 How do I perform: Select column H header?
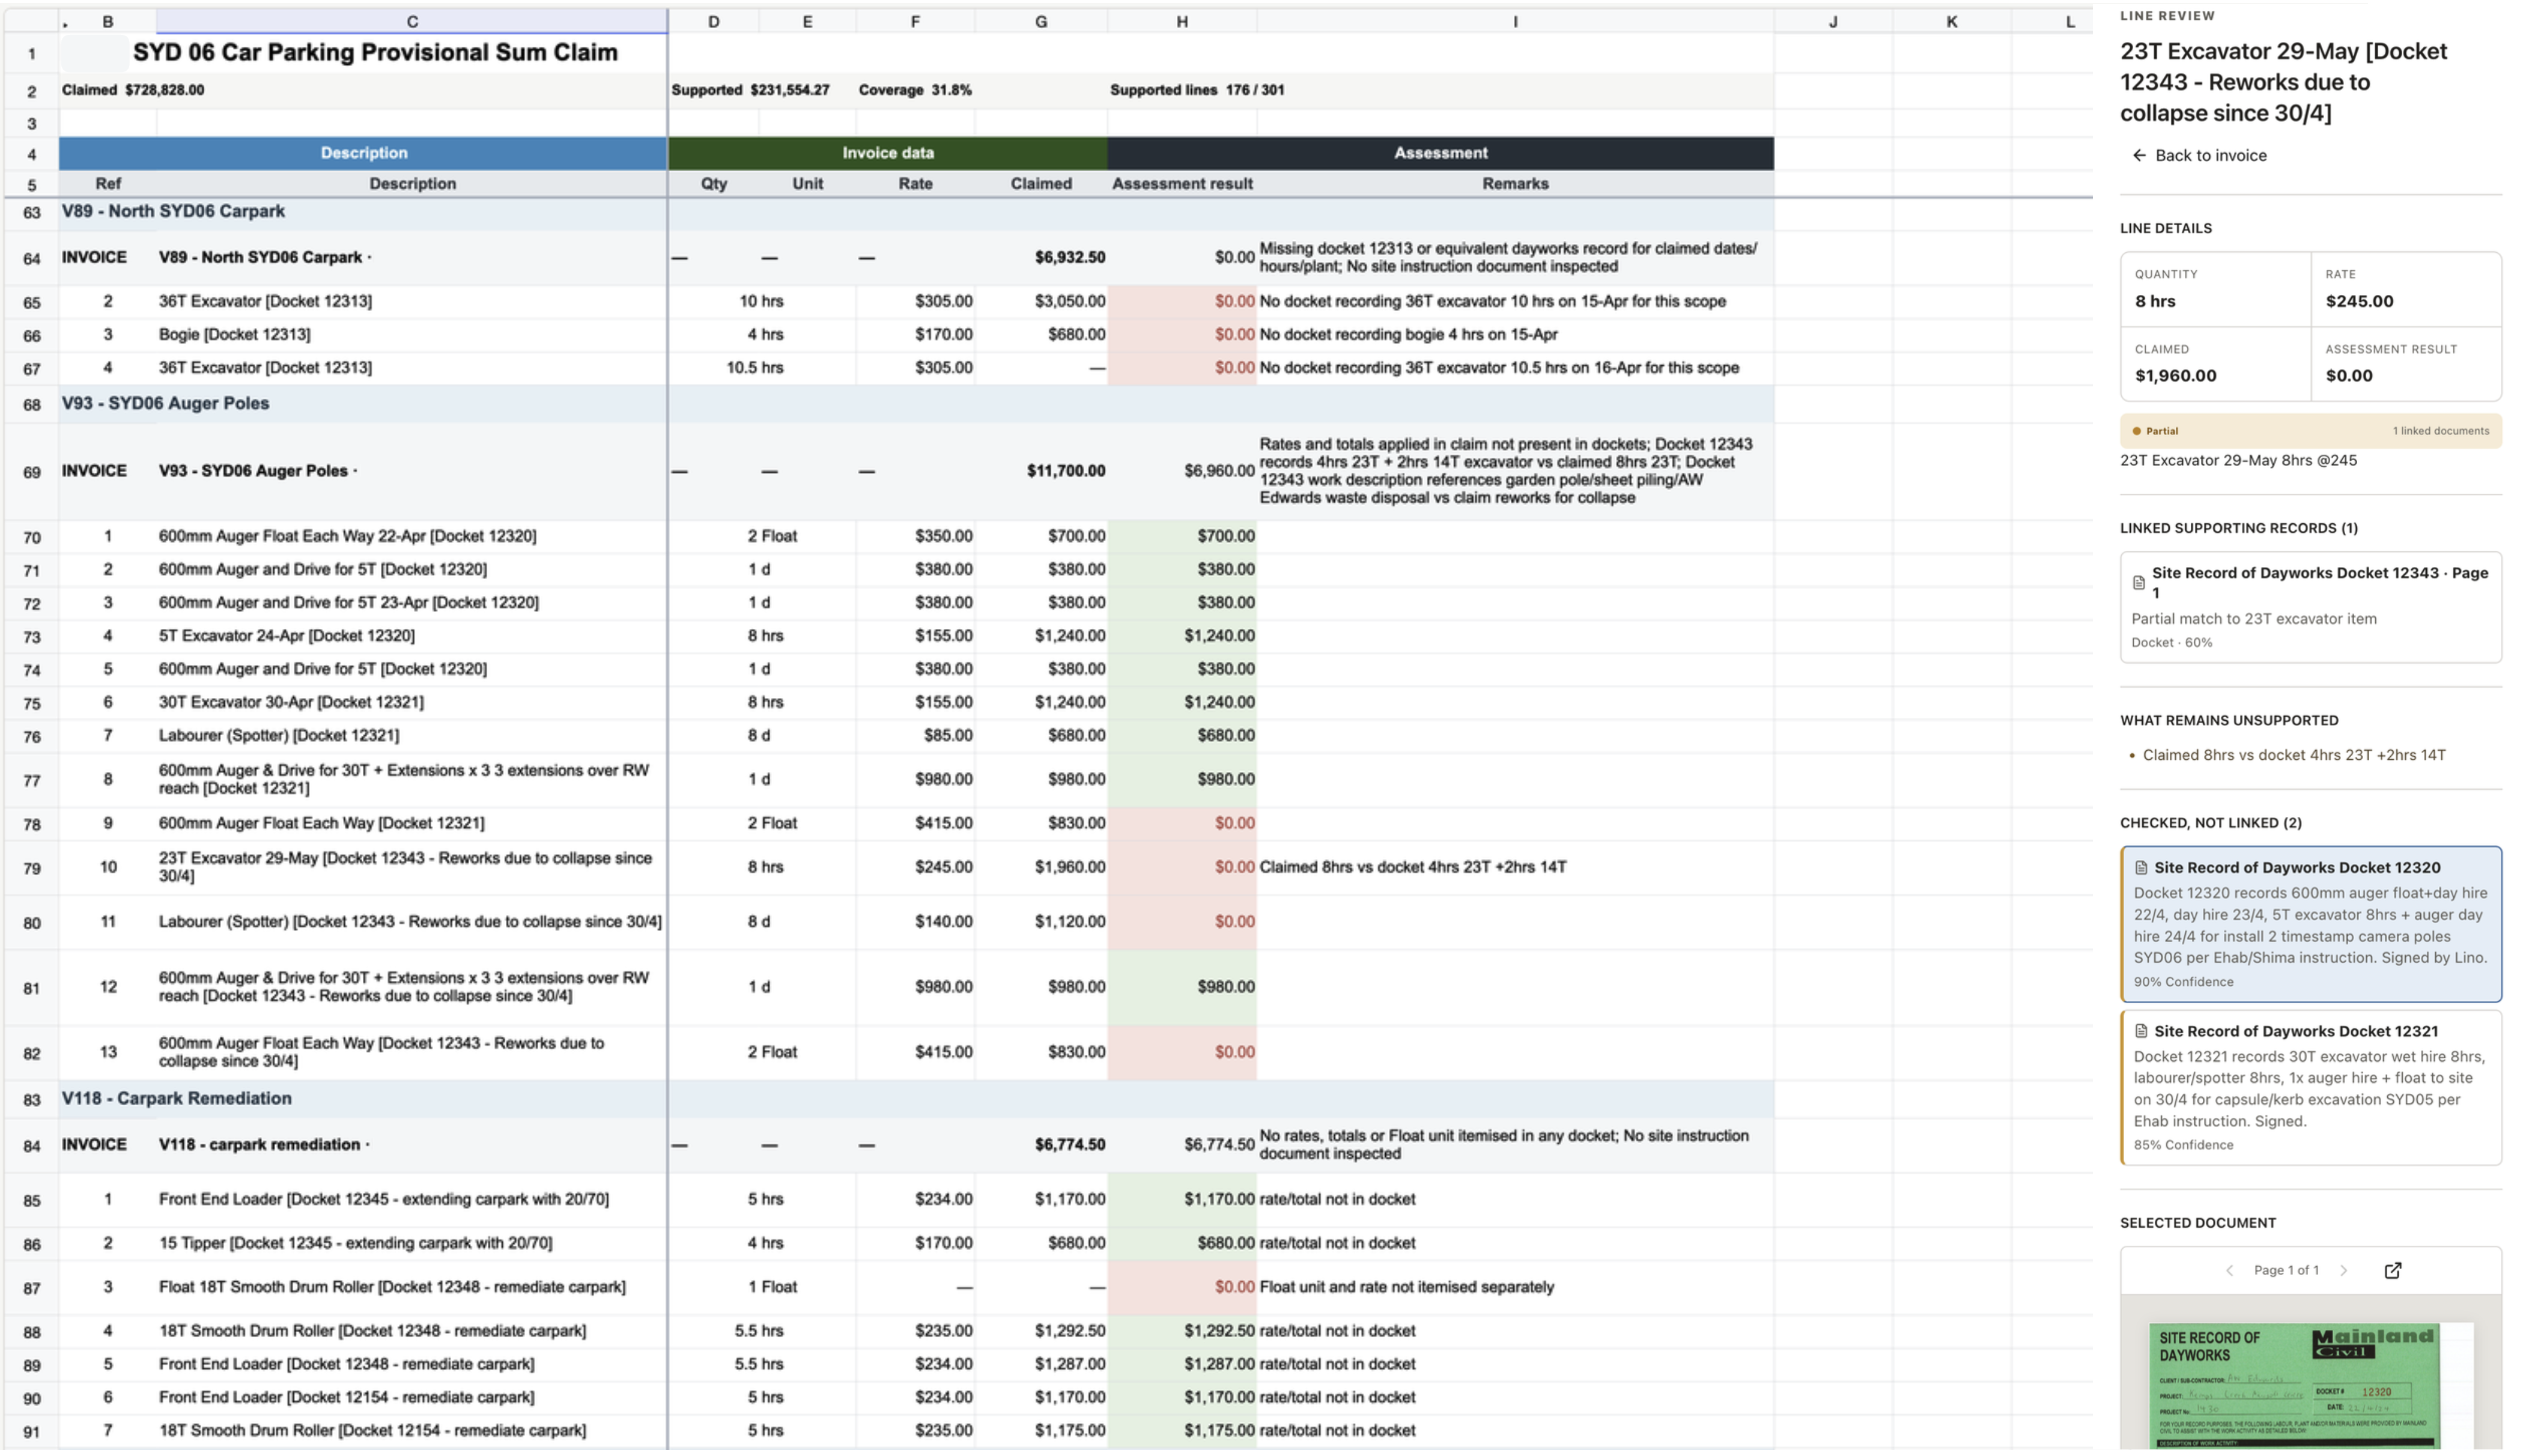pyautogui.click(x=1181, y=21)
